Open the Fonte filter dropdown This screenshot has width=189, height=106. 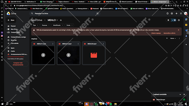coord(69,25)
